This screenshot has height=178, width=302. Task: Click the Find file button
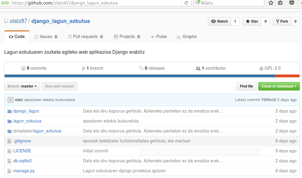[x=246, y=86]
